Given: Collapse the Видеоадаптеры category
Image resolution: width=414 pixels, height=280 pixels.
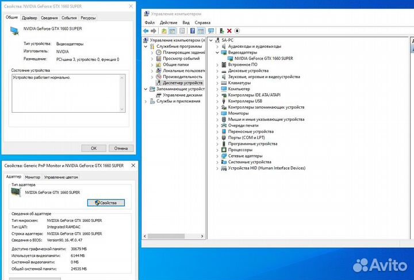Looking at the screenshot, I should tap(217, 52).
